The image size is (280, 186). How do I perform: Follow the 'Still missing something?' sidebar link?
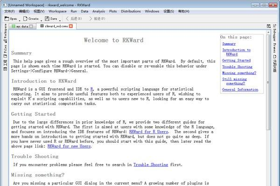(235, 81)
